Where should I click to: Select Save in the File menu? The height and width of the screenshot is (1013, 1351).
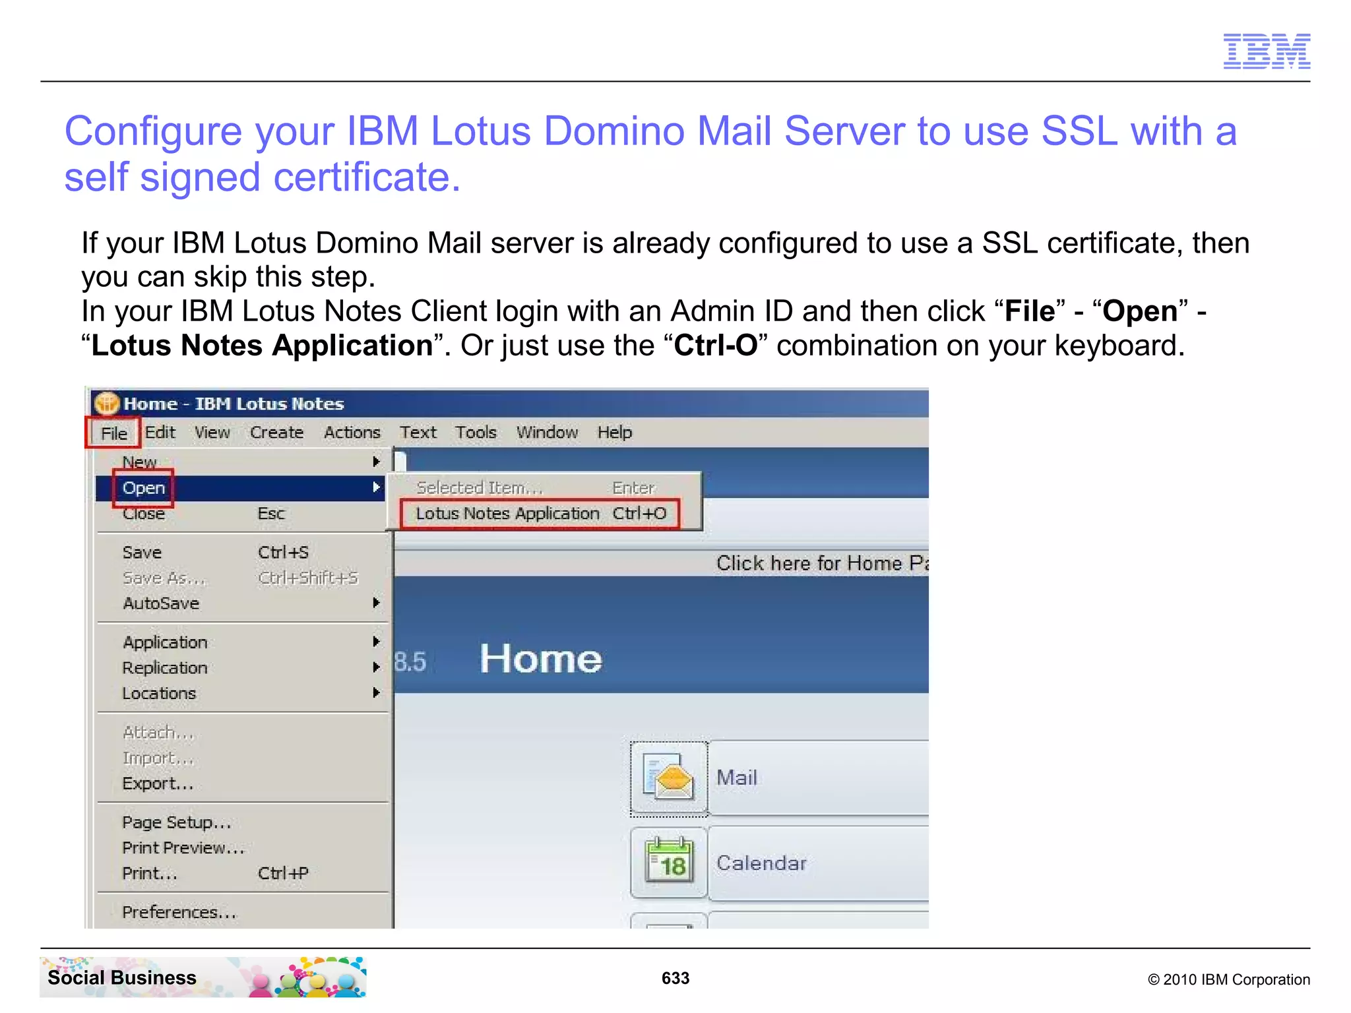click(241, 552)
